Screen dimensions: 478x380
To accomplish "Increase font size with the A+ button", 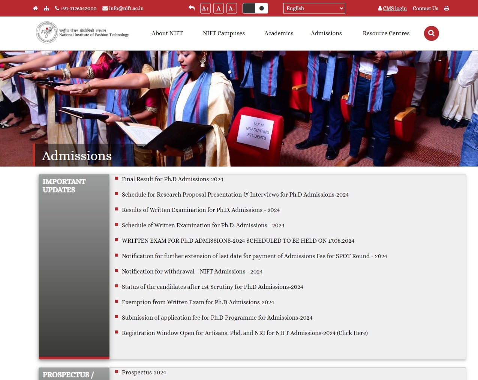I will pyautogui.click(x=205, y=8).
